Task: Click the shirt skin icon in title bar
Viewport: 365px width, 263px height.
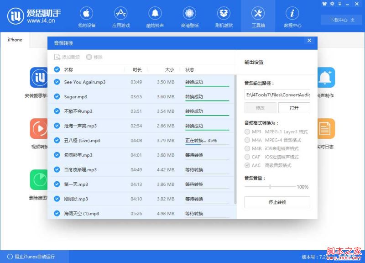Action: click(x=324, y=4)
